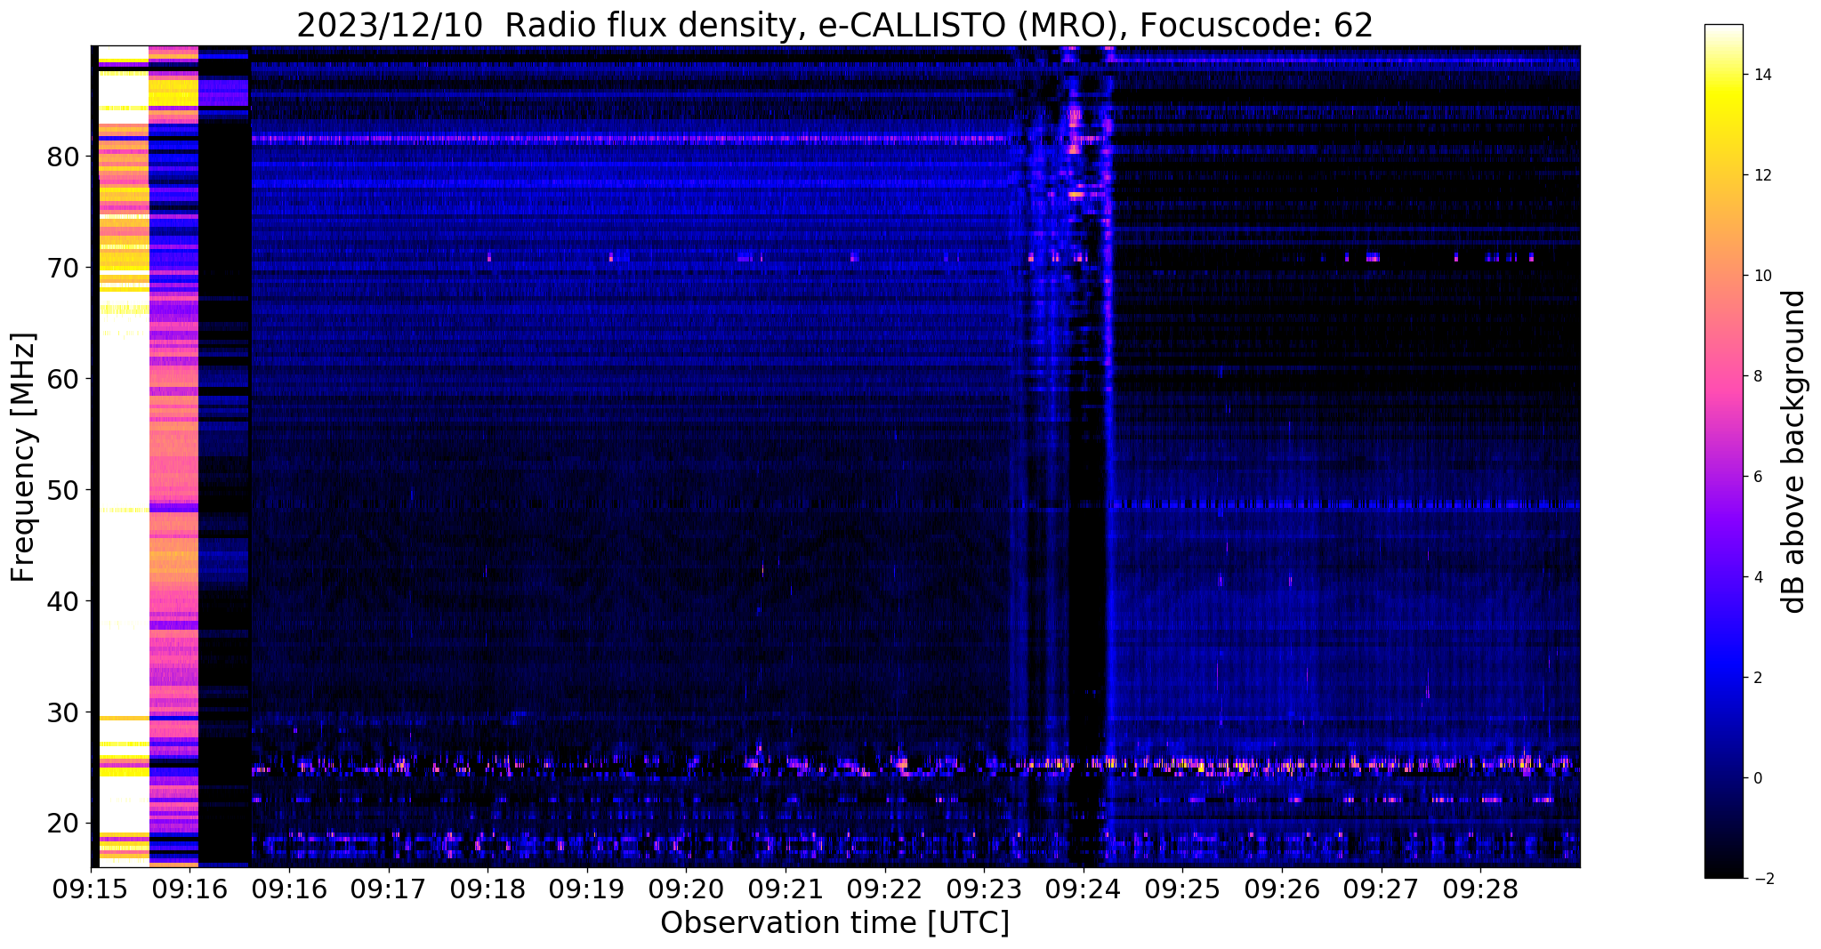1821x949 pixels.
Task: Select the 09:22 time tick label
Action: point(885,889)
